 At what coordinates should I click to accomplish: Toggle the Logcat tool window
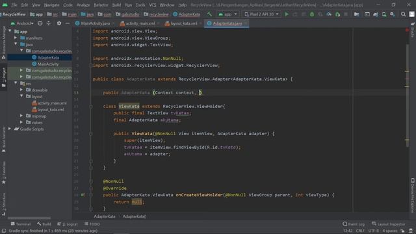[x=68, y=224]
